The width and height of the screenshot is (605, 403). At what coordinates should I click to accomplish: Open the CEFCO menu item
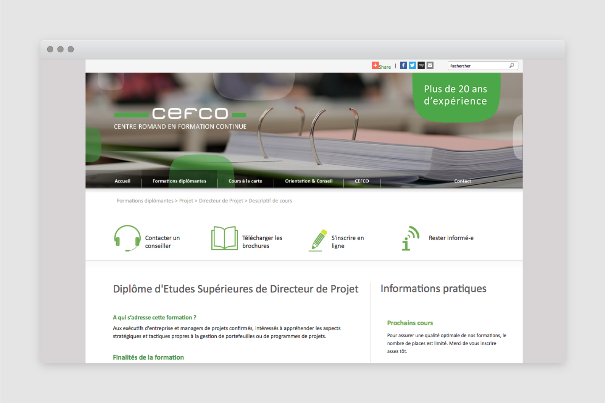coord(361,181)
